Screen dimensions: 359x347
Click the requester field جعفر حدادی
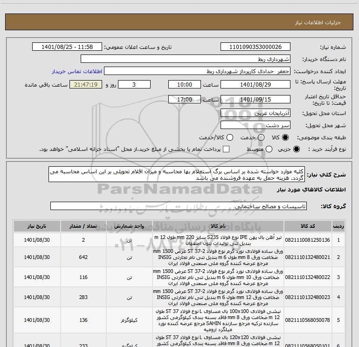click(197, 71)
